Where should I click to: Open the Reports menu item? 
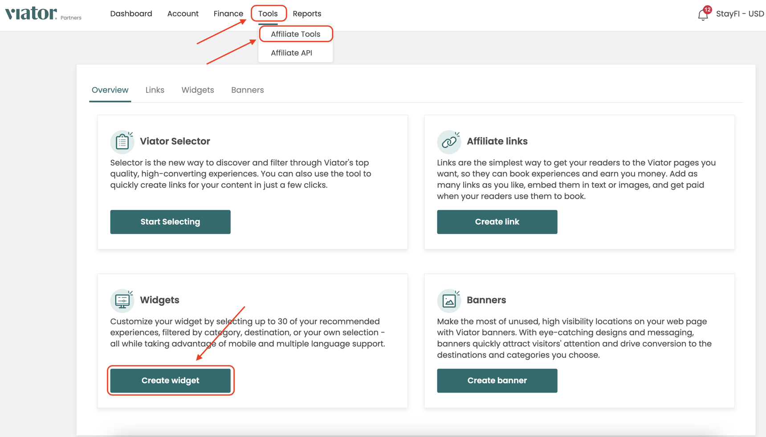307,13
